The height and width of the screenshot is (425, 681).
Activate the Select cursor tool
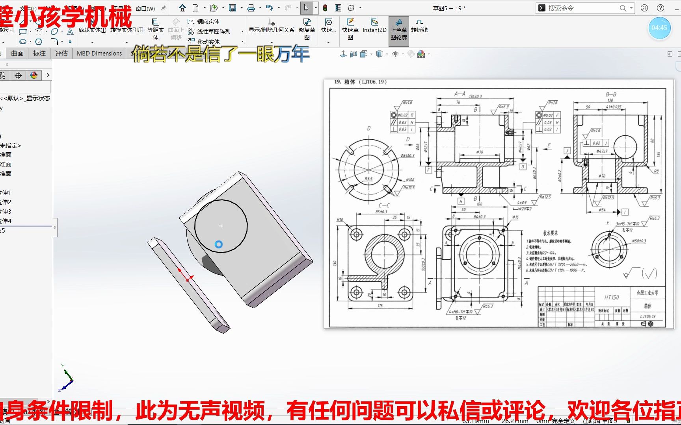click(306, 8)
